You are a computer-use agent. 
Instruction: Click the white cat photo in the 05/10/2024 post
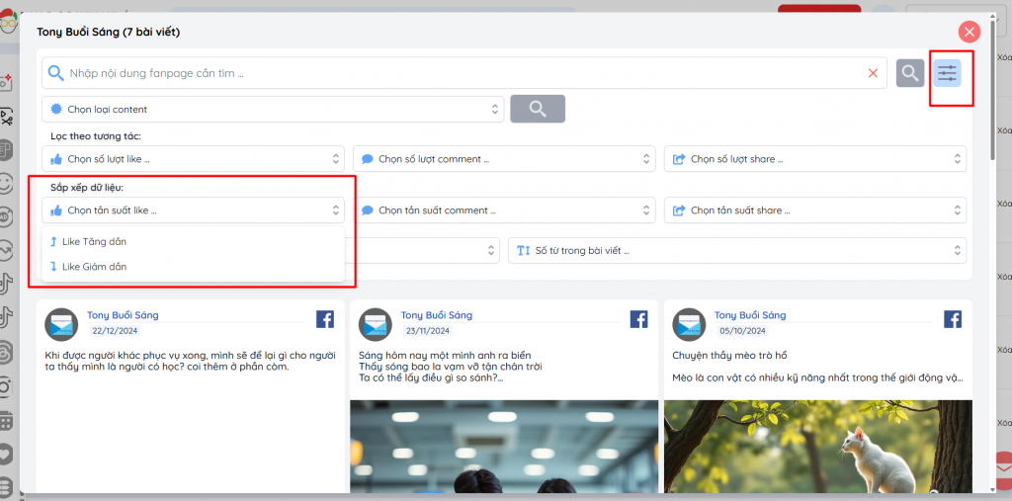coord(817,447)
